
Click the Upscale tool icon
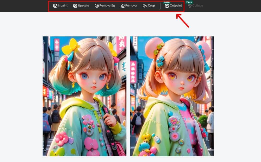(75, 6)
